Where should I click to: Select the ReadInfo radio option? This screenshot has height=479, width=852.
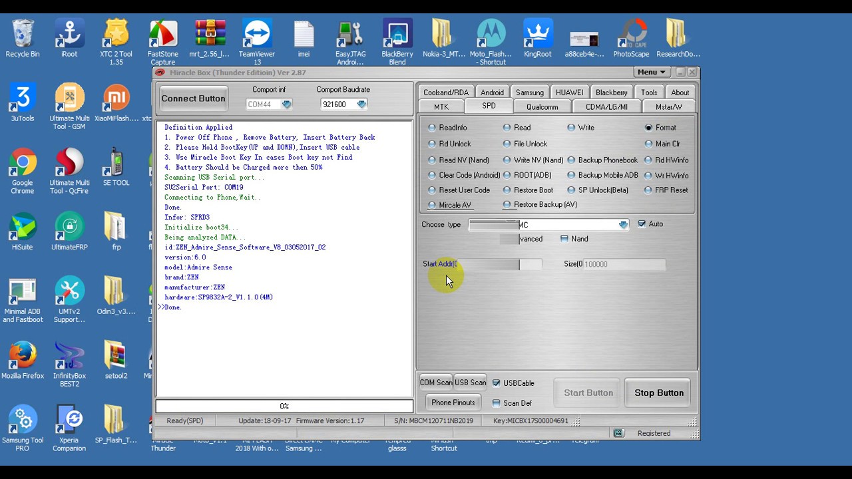click(x=432, y=128)
